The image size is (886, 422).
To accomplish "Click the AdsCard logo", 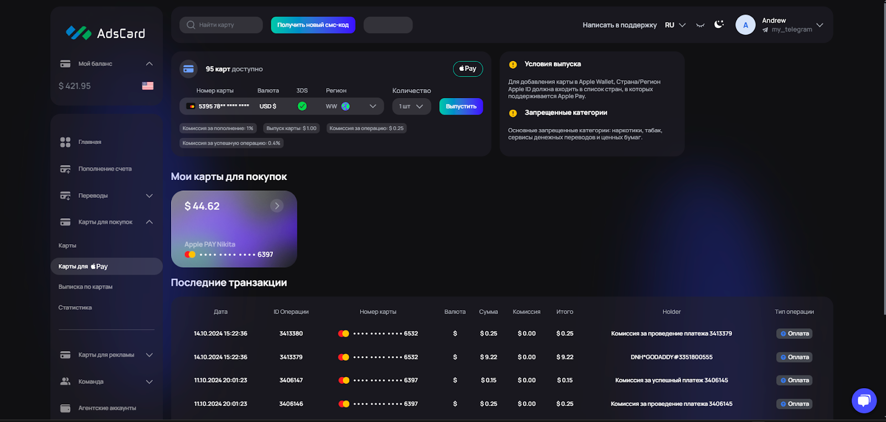I will tap(105, 33).
